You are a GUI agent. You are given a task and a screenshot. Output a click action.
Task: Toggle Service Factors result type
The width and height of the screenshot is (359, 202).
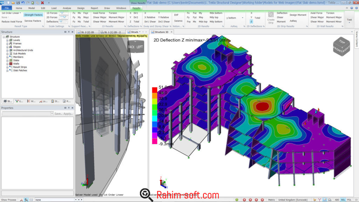pyautogui.click(x=33, y=21)
